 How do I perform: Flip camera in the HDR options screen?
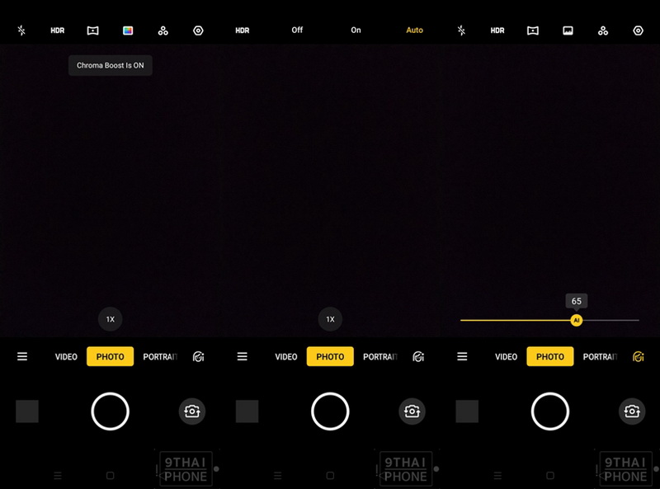412,411
